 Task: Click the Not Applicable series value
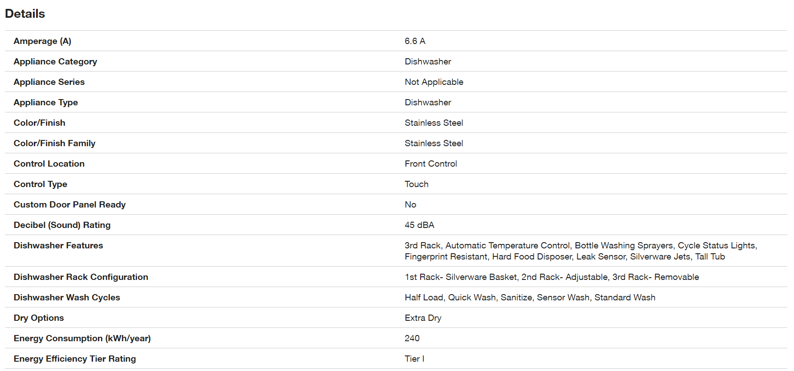tap(433, 82)
